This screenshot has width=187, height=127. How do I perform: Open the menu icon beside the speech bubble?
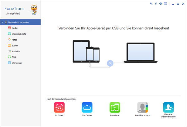(x=165, y=4)
